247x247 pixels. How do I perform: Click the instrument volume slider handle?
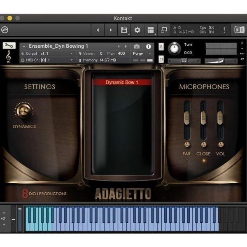(221, 61)
